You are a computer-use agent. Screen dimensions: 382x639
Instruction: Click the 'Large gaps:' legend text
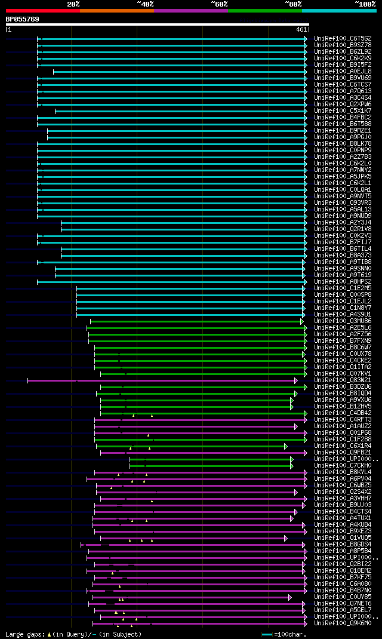tap(25, 634)
